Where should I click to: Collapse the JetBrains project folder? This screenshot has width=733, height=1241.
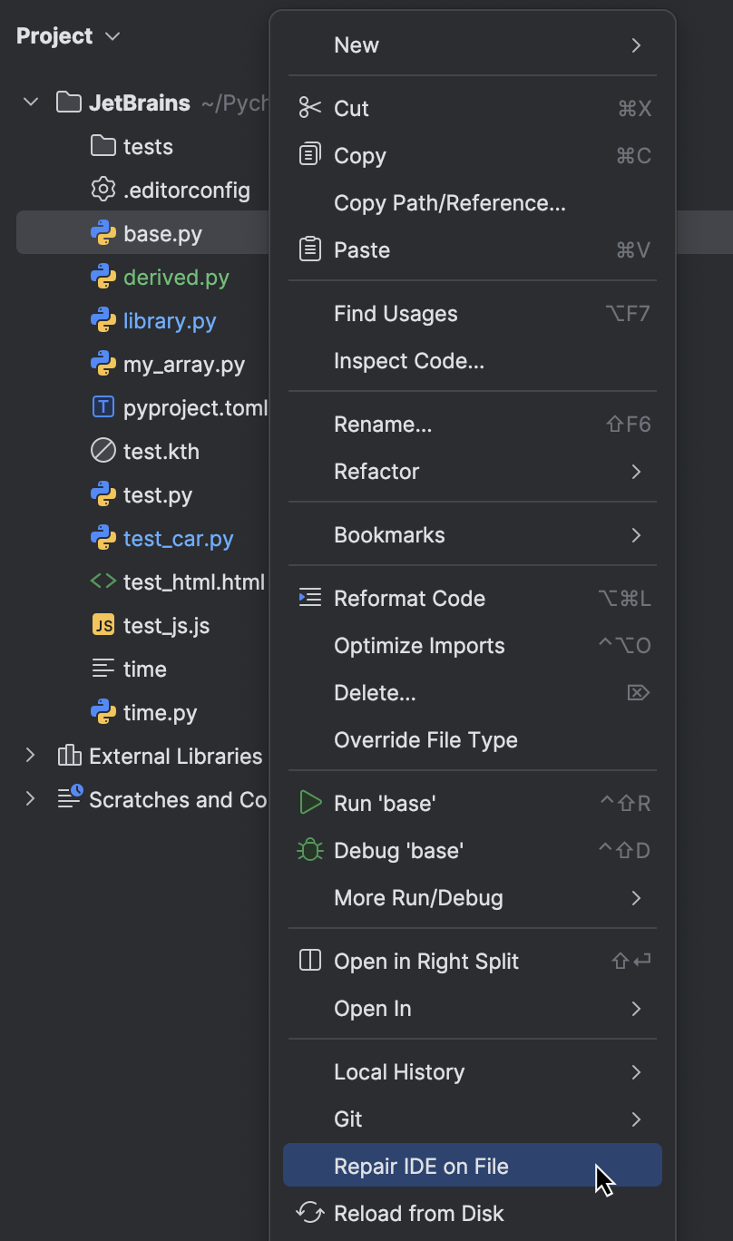point(30,103)
